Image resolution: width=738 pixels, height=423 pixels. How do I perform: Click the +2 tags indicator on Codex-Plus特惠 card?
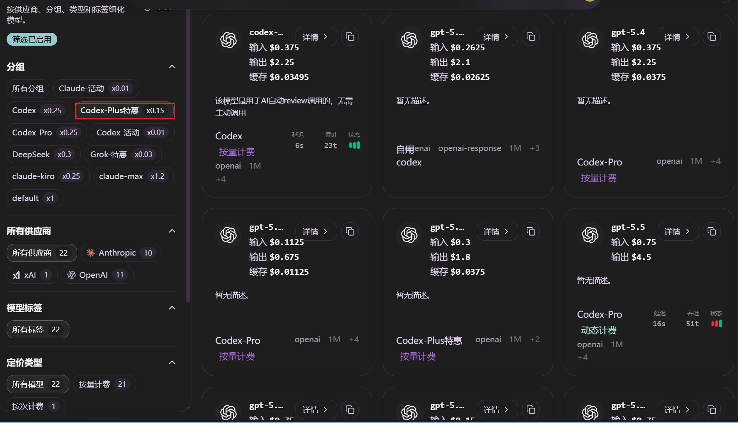(535, 339)
